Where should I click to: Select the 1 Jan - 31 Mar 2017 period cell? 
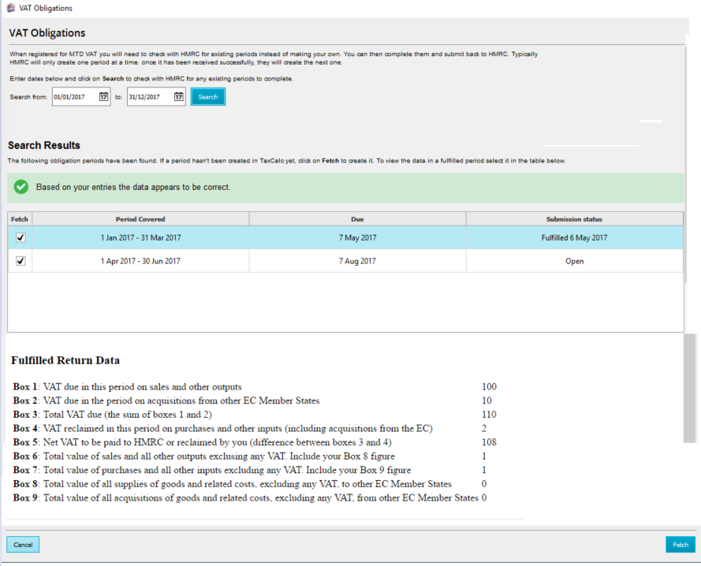tap(140, 238)
